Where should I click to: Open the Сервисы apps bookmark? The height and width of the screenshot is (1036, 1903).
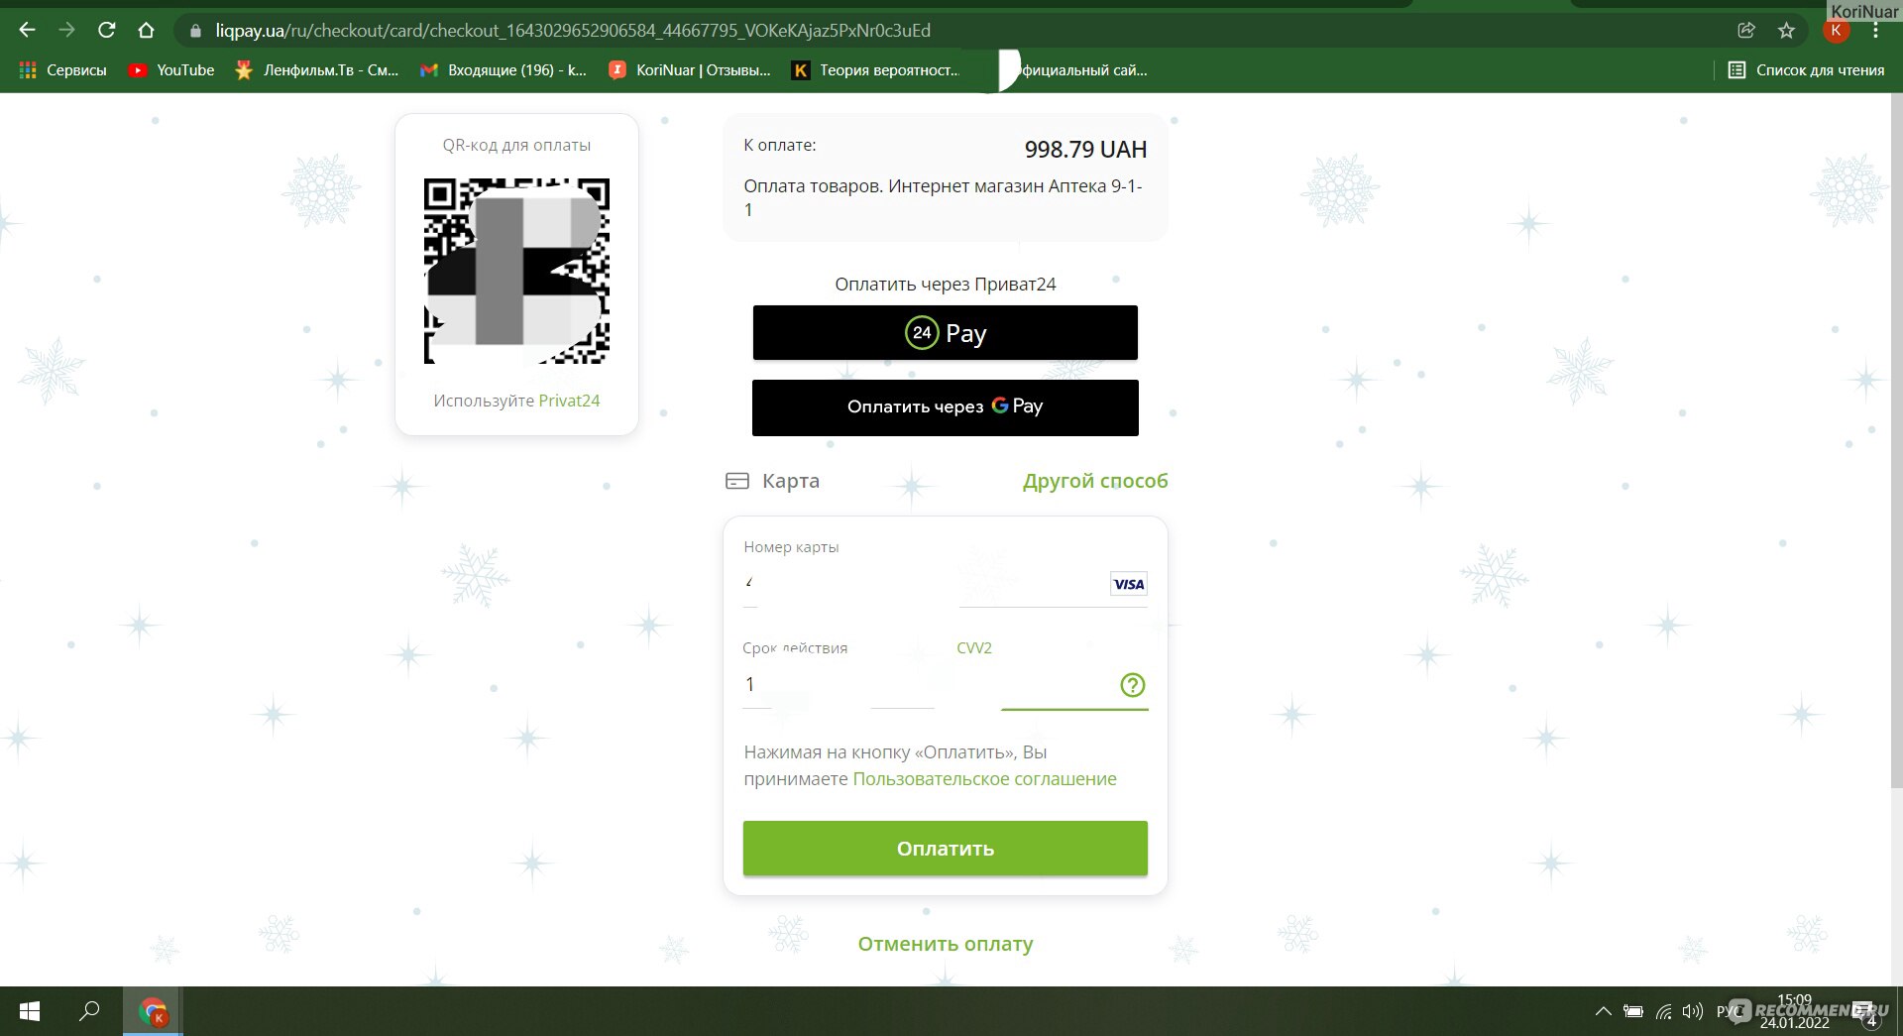click(x=63, y=70)
